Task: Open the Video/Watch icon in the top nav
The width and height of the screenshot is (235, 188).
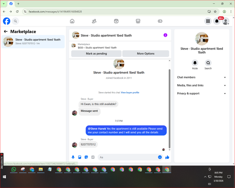Action: [116, 21]
